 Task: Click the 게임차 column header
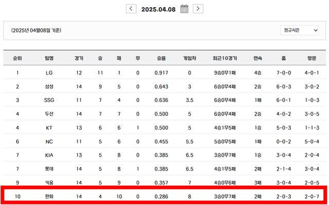(189, 58)
